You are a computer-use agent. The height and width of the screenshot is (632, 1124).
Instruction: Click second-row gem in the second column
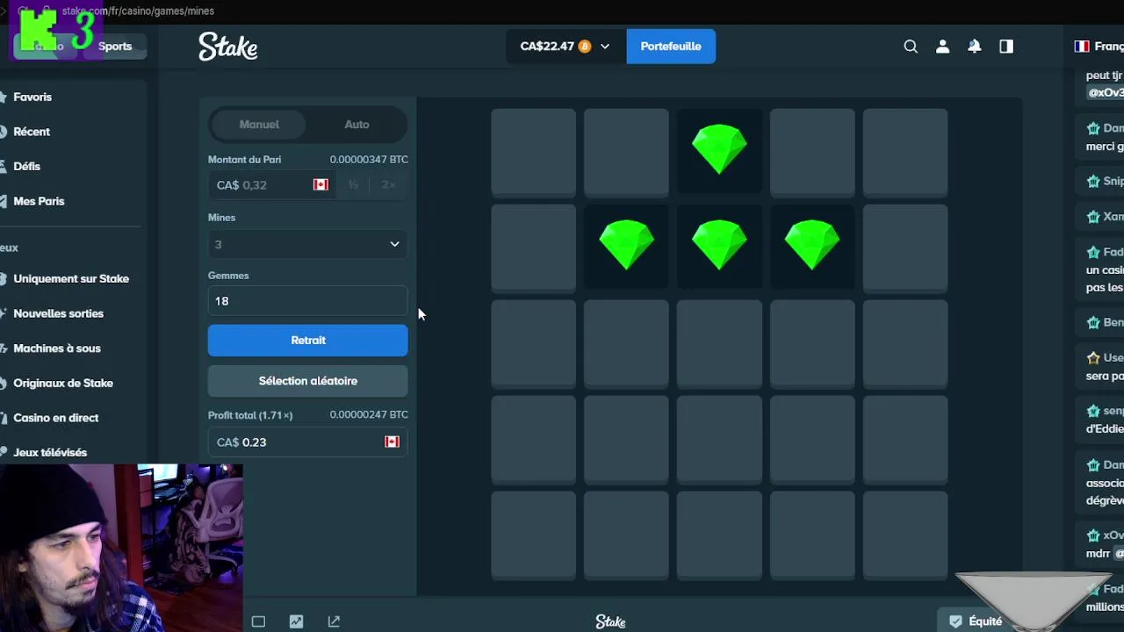click(626, 245)
